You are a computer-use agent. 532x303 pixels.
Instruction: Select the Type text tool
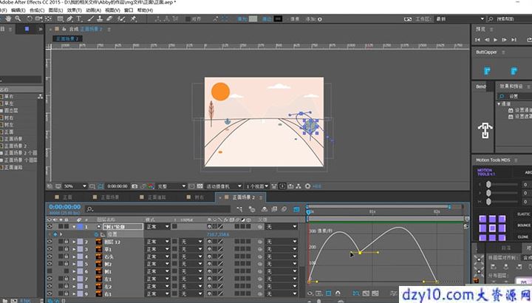point(79,18)
